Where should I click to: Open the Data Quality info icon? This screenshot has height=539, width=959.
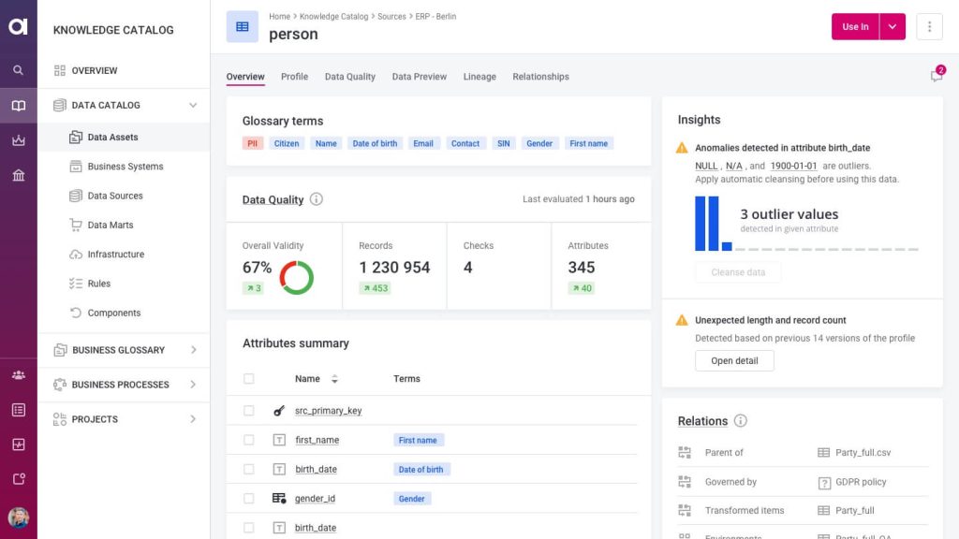(x=317, y=199)
